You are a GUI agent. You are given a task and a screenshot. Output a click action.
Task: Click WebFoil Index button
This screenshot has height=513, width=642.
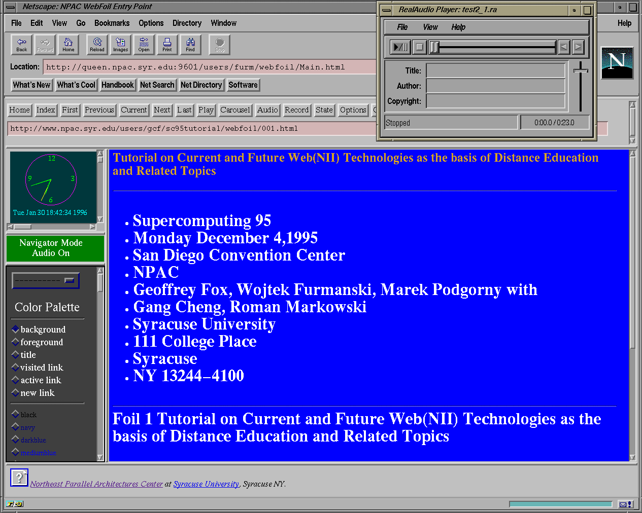pos(46,110)
